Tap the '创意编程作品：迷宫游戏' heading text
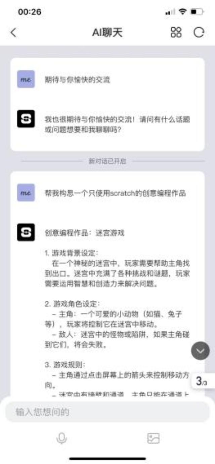Viewport: 215px width, 464px height. tap(84, 232)
